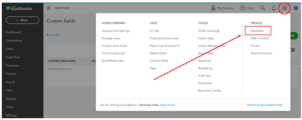Open the notifications bell
Image resolution: width=302 pixels, height=120 pixels.
274,8
